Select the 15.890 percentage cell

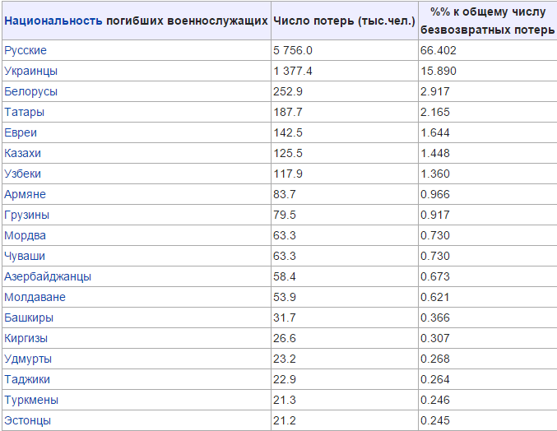(x=439, y=71)
